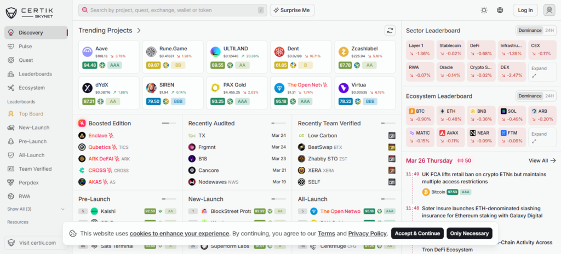Viewport: 561px width, 254px height.
Task: Click the Accept & Continue button
Action: [x=417, y=233]
